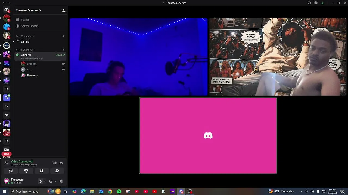Open the Windows Start menu

coord(4,191)
